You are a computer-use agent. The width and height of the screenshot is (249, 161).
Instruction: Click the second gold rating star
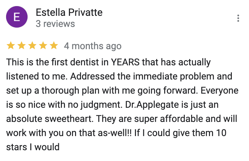[x=21, y=46]
